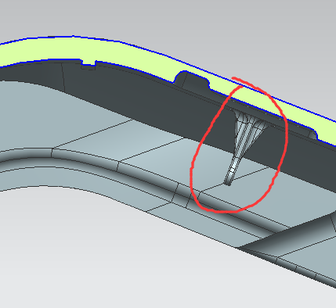This screenshot has width=336, height=308.
Task: Select the small rectangular notch on left flange edge
Action: point(89,64)
